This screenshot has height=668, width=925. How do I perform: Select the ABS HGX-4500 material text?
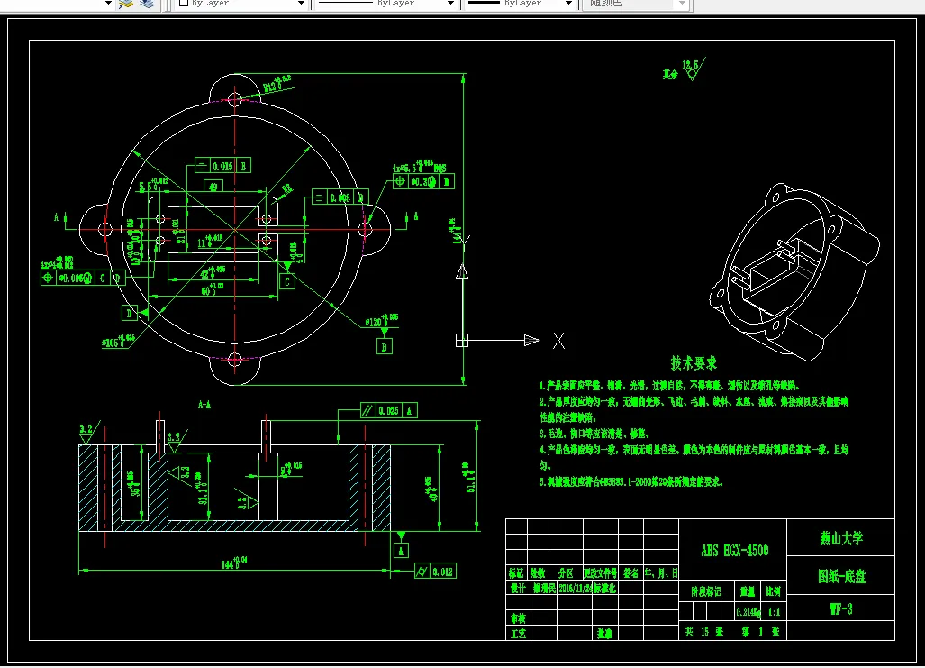734,551
